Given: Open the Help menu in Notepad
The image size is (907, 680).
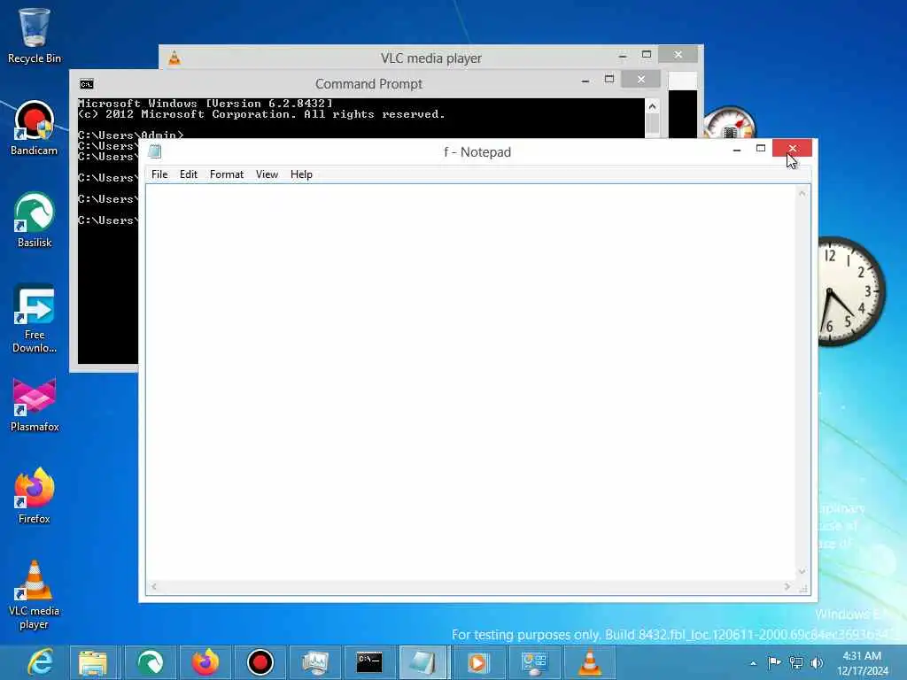Looking at the screenshot, I should (301, 174).
